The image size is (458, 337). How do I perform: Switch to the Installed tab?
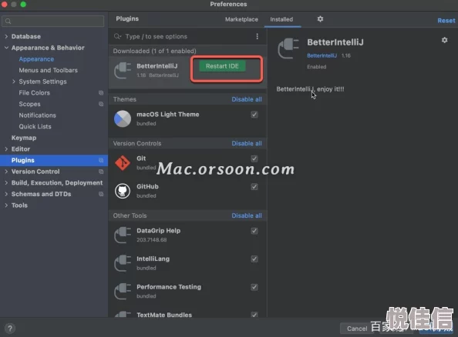pos(281,19)
